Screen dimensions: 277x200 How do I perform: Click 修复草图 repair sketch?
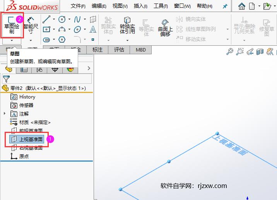267,28
